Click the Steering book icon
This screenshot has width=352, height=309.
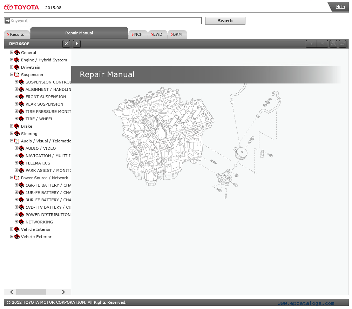click(17, 134)
